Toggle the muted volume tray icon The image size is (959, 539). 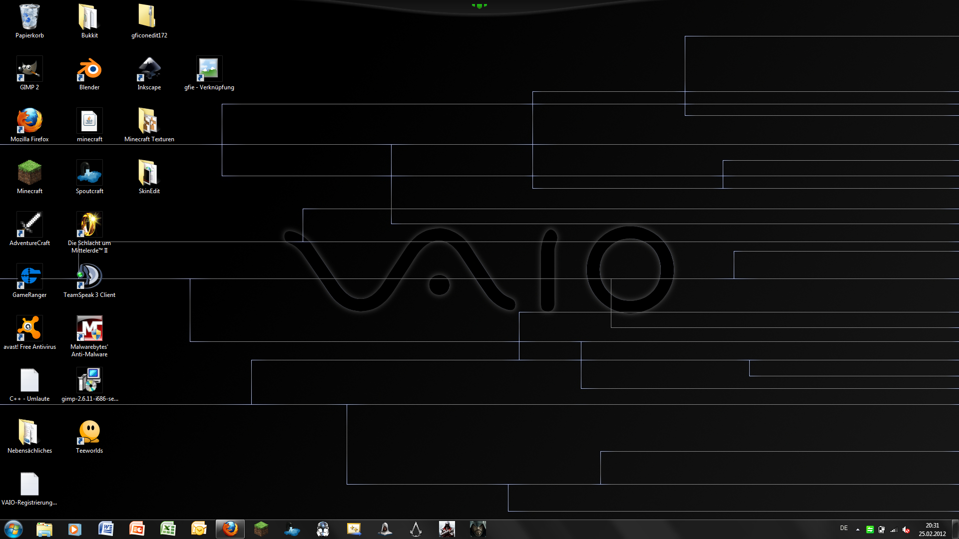(x=906, y=530)
